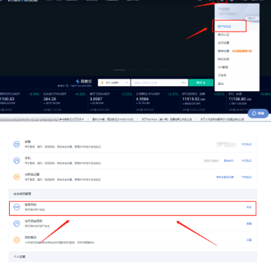The width and height of the screenshot is (271, 263).
Task: Click the lightning bolt quick-buy icon
Action: pyautogui.click(x=78, y=81)
